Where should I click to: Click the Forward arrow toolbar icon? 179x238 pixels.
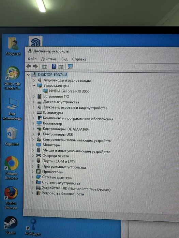tap(35, 66)
